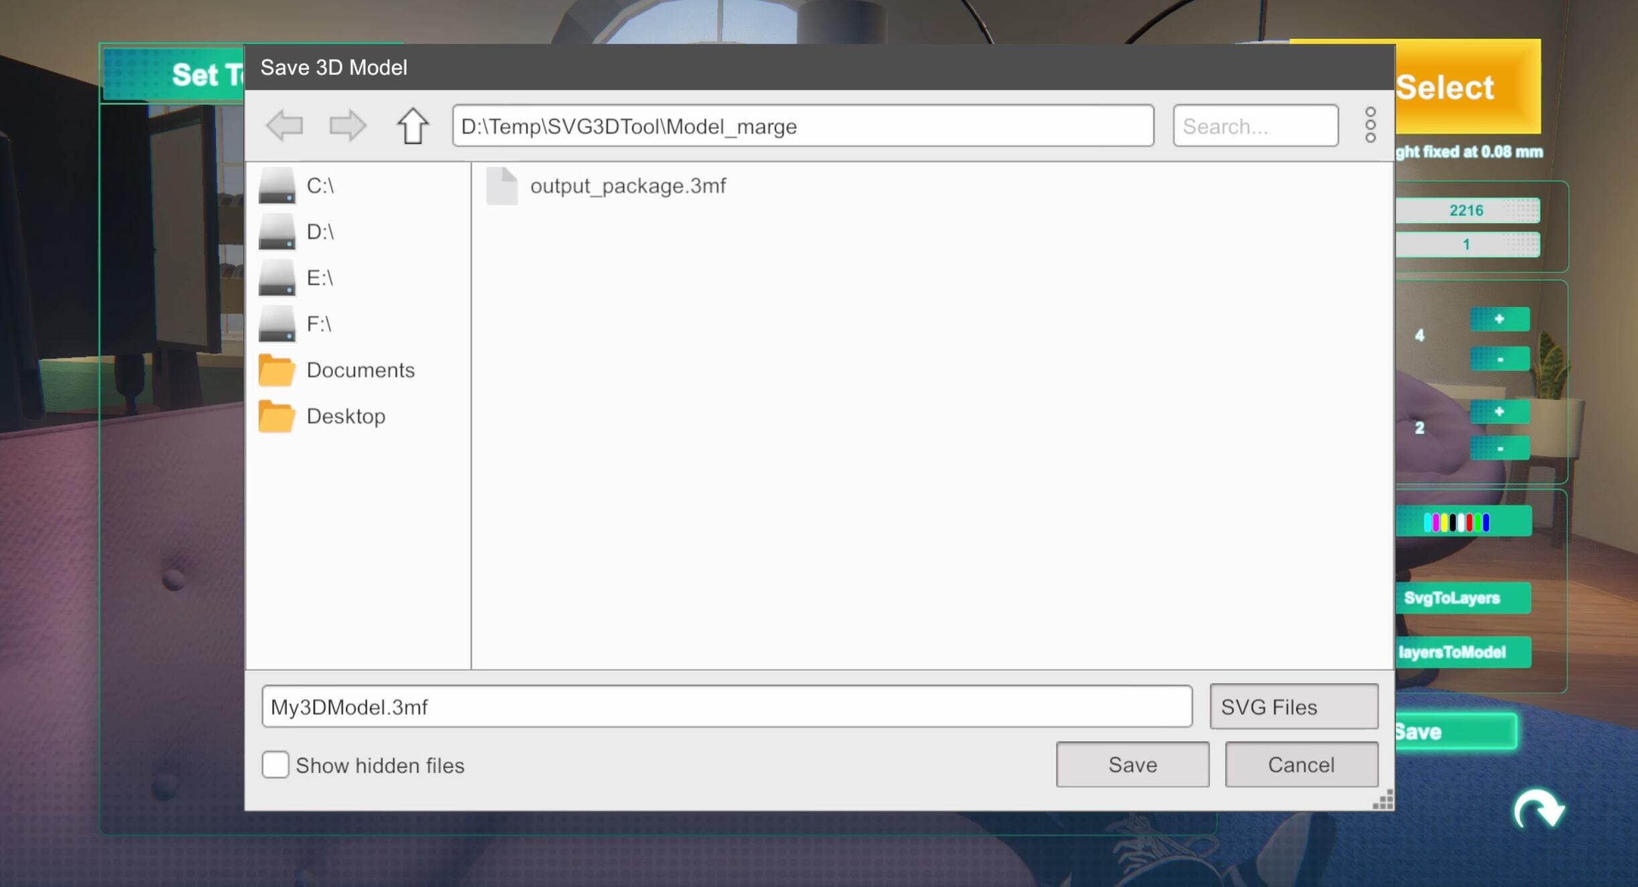The width and height of the screenshot is (1638, 887).
Task: Open the SVG Files file type dropdown
Action: 1293,706
